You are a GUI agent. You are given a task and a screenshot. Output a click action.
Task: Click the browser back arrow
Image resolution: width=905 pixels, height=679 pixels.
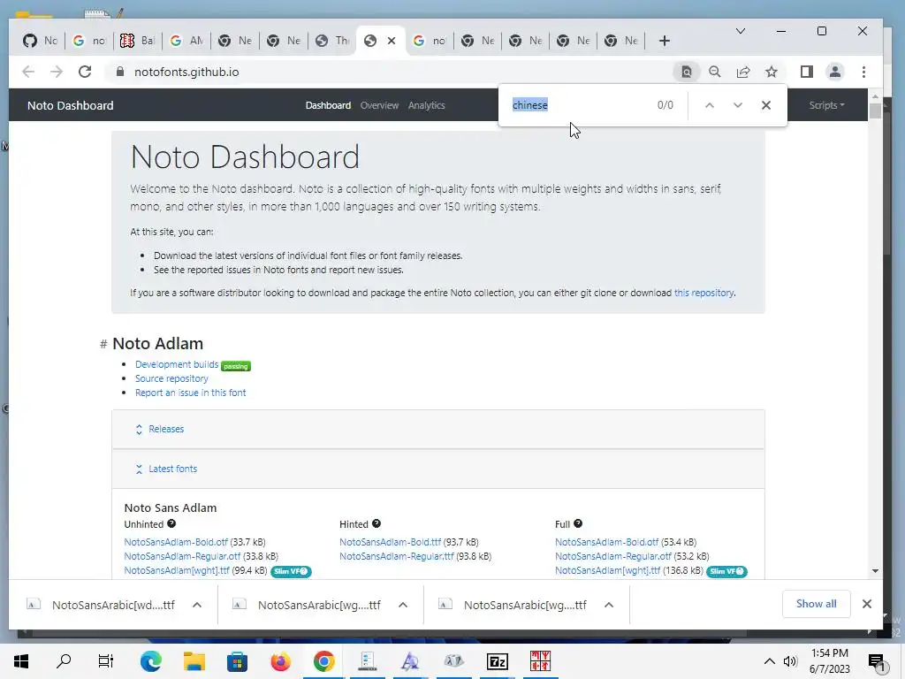(28, 72)
